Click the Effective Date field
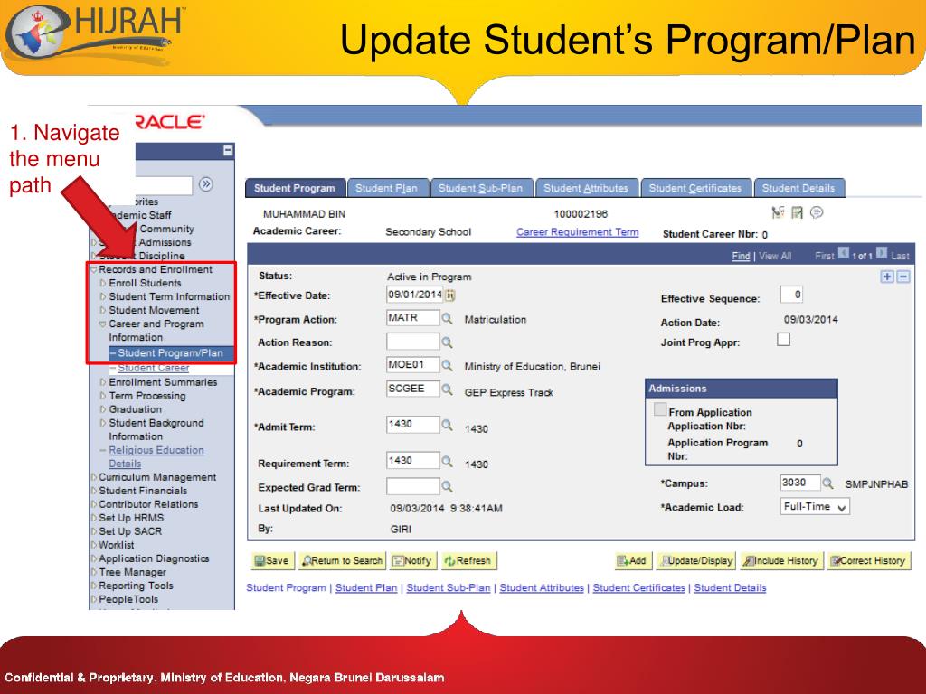The height and width of the screenshot is (694, 926). 414,295
